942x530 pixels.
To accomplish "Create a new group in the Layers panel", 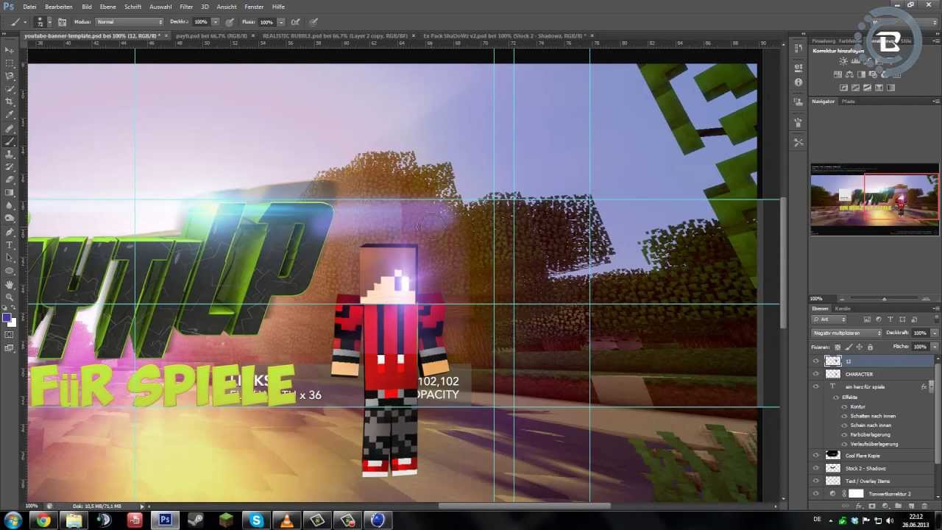I will coord(898,506).
